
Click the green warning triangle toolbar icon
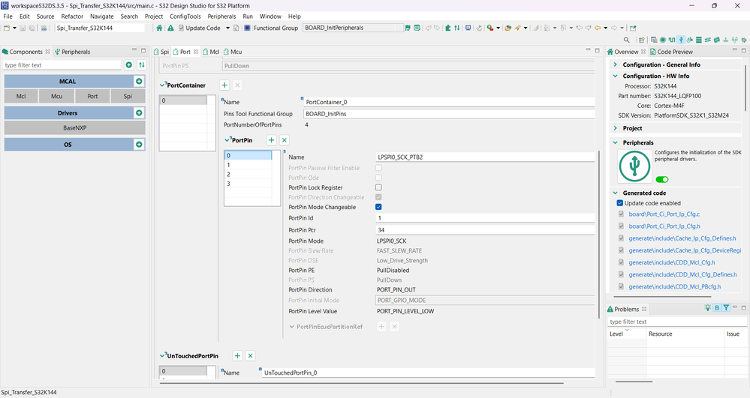pyautogui.click(x=170, y=28)
